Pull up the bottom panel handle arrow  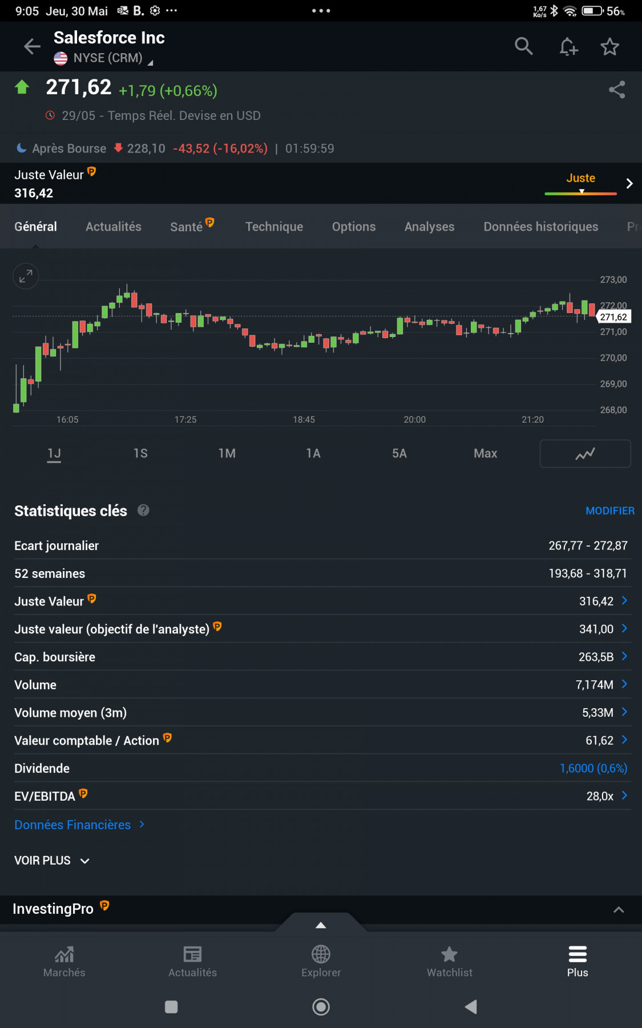[321, 925]
